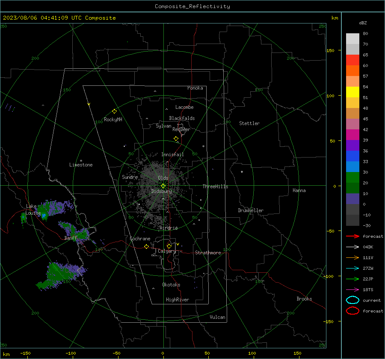Click the blue swatch for 36 dBZ
Viewport: 385px width, 359px height.
click(x=352, y=156)
